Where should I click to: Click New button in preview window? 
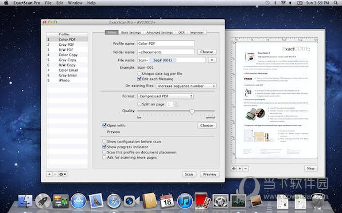point(310,168)
